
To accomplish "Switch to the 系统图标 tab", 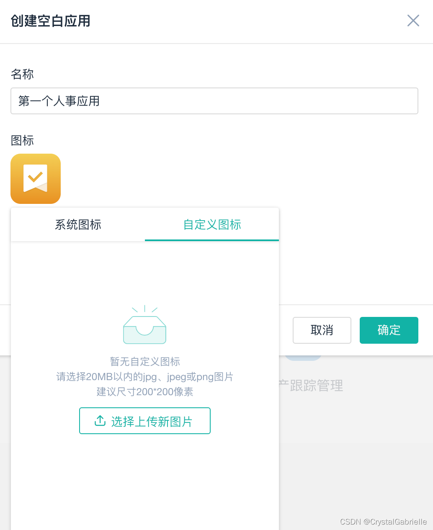I will [x=78, y=224].
